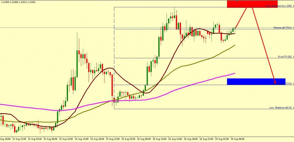294x142 pixels.
Task: Click the 15 Aug 22:00 time label
Action: point(113,139)
